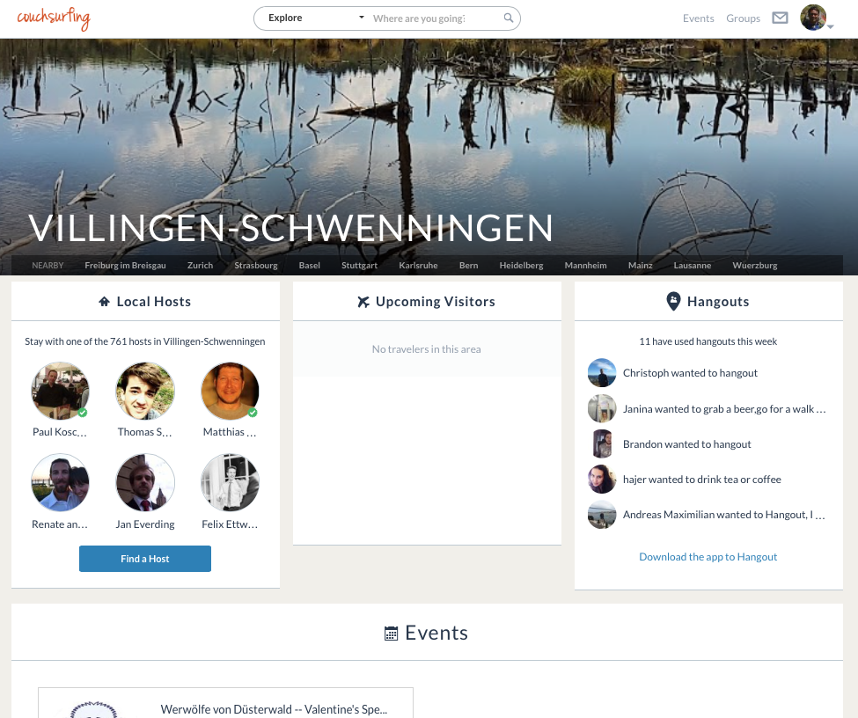Click the Jan Everding name link
Viewport: 858px width, 718px height.
click(145, 524)
